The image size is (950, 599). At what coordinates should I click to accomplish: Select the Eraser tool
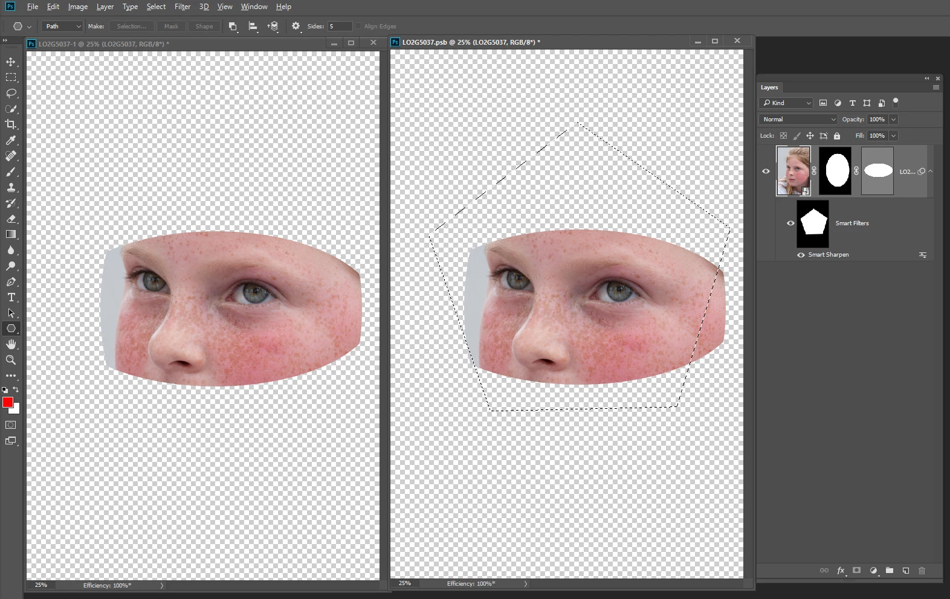pos(11,219)
